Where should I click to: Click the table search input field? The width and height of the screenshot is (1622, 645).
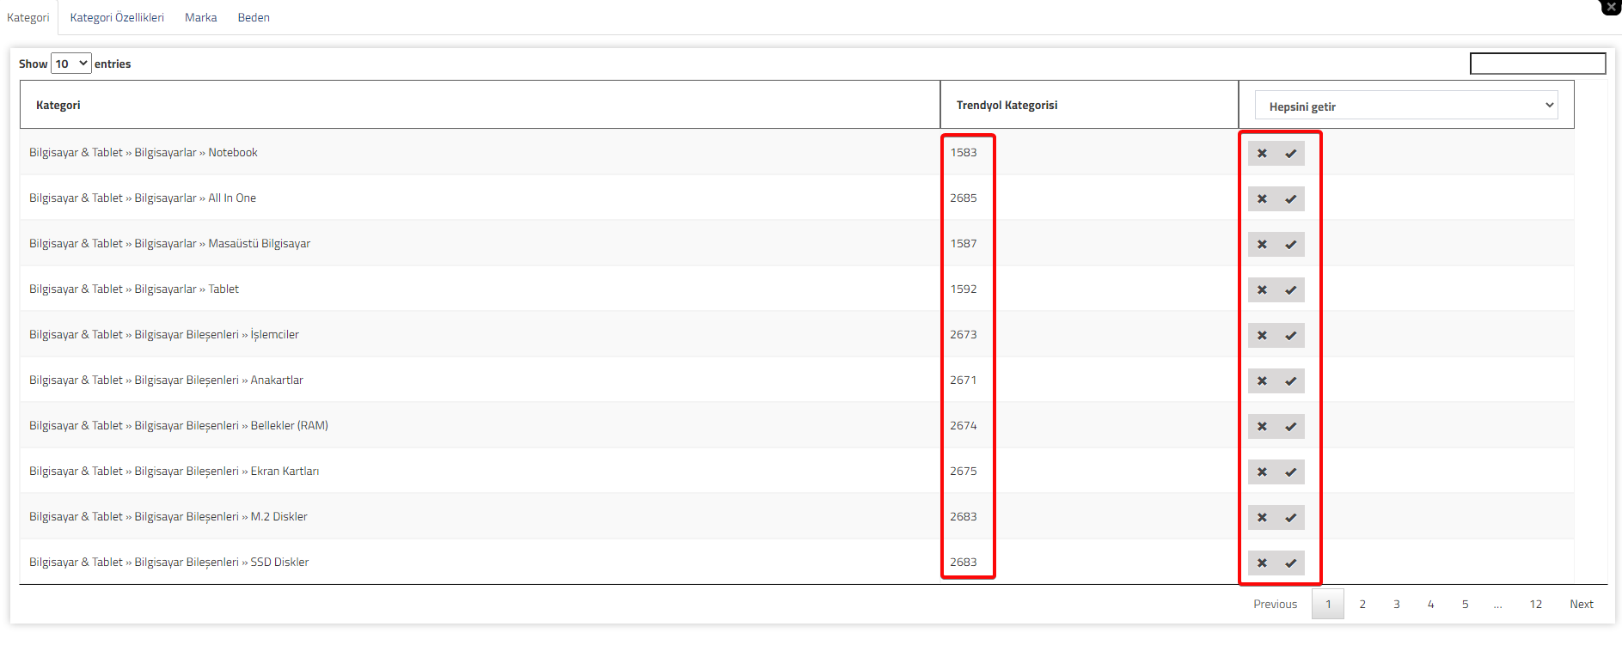(1538, 64)
